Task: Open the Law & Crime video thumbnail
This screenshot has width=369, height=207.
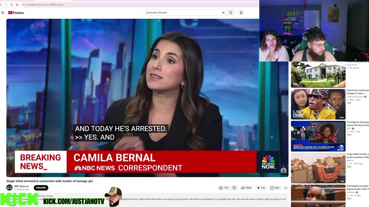Action: click(318, 104)
